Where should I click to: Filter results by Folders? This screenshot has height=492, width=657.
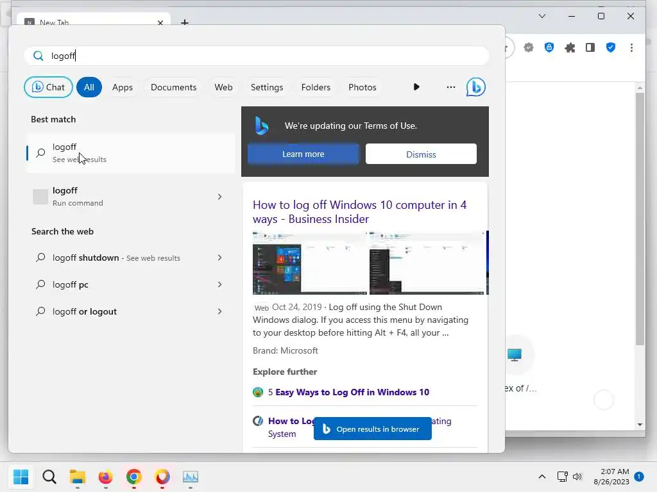tap(316, 87)
